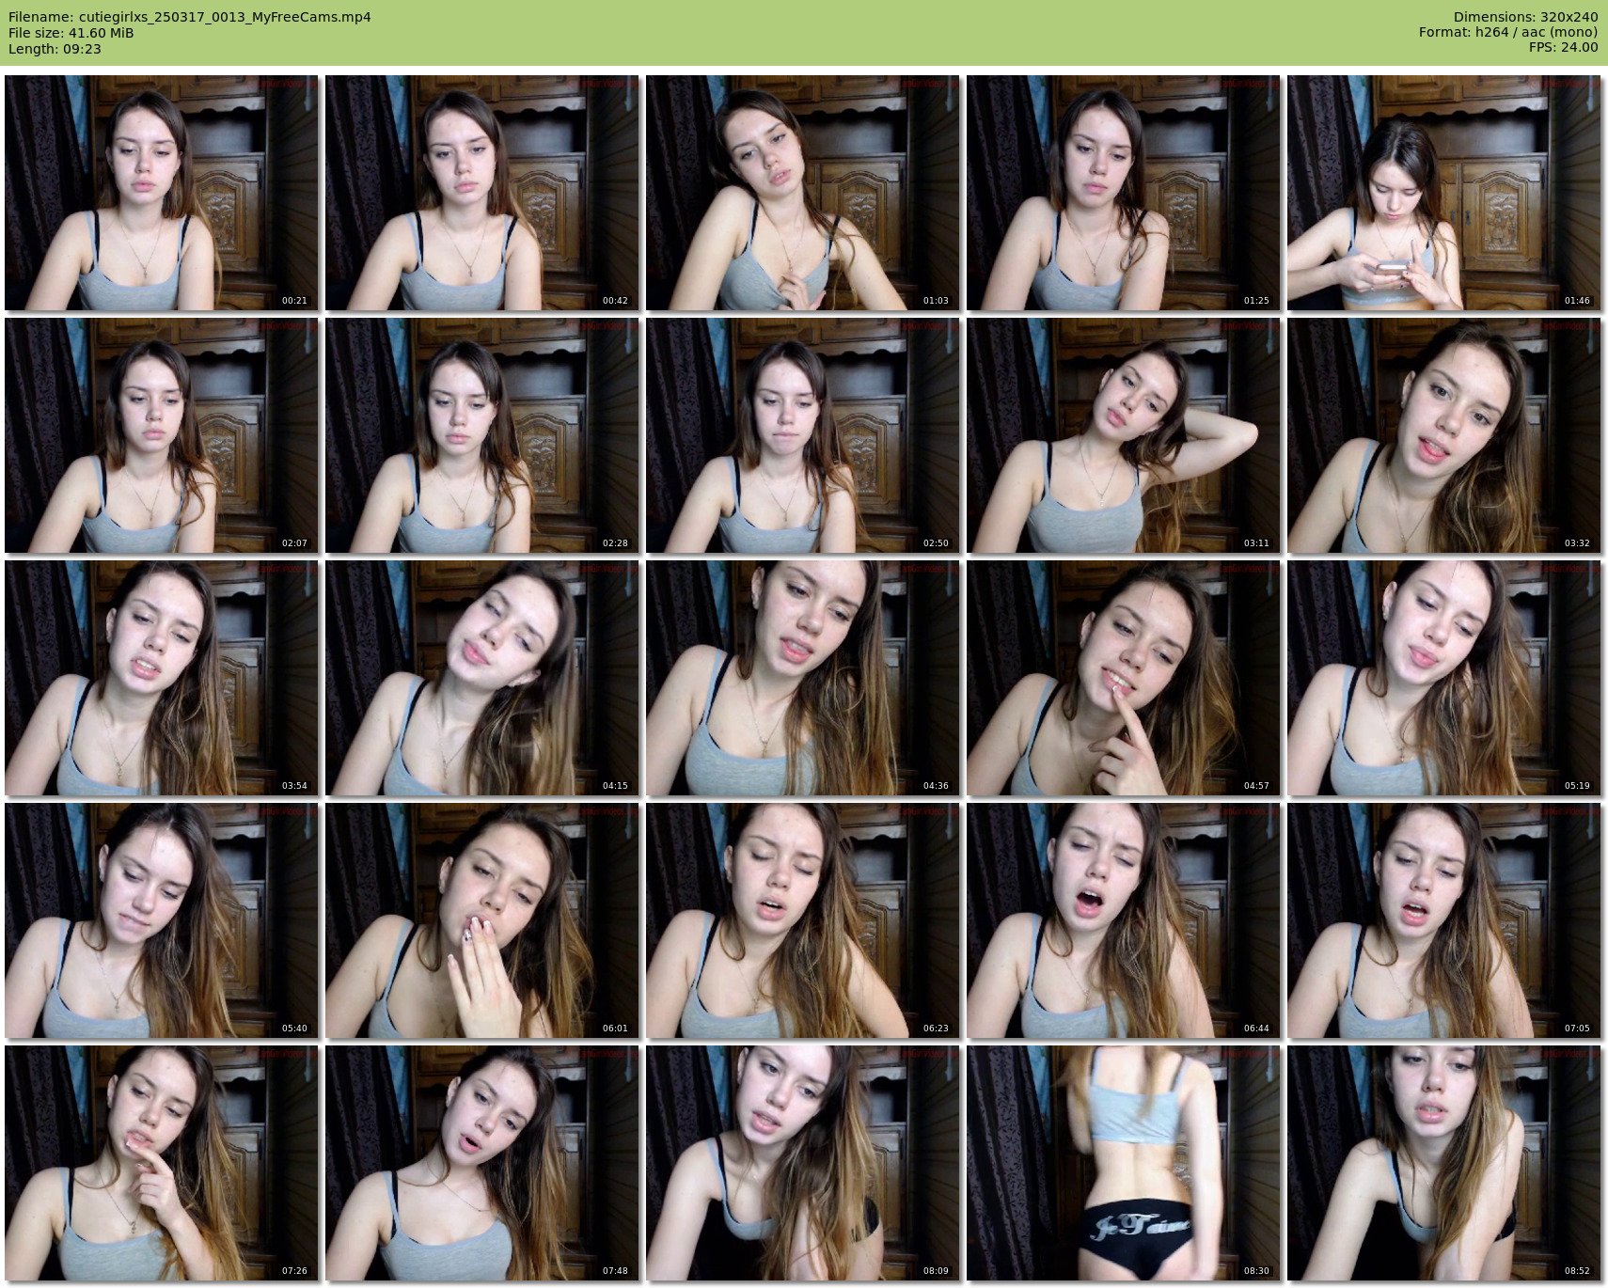Click the Dimensions 320x240 label
This screenshot has height=1288, width=1608.
tap(1525, 17)
